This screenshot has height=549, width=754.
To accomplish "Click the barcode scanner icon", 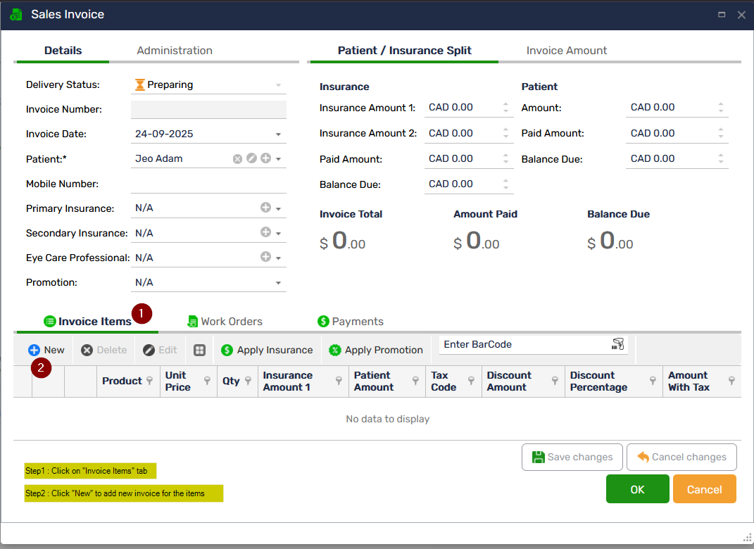I will tap(618, 344).
